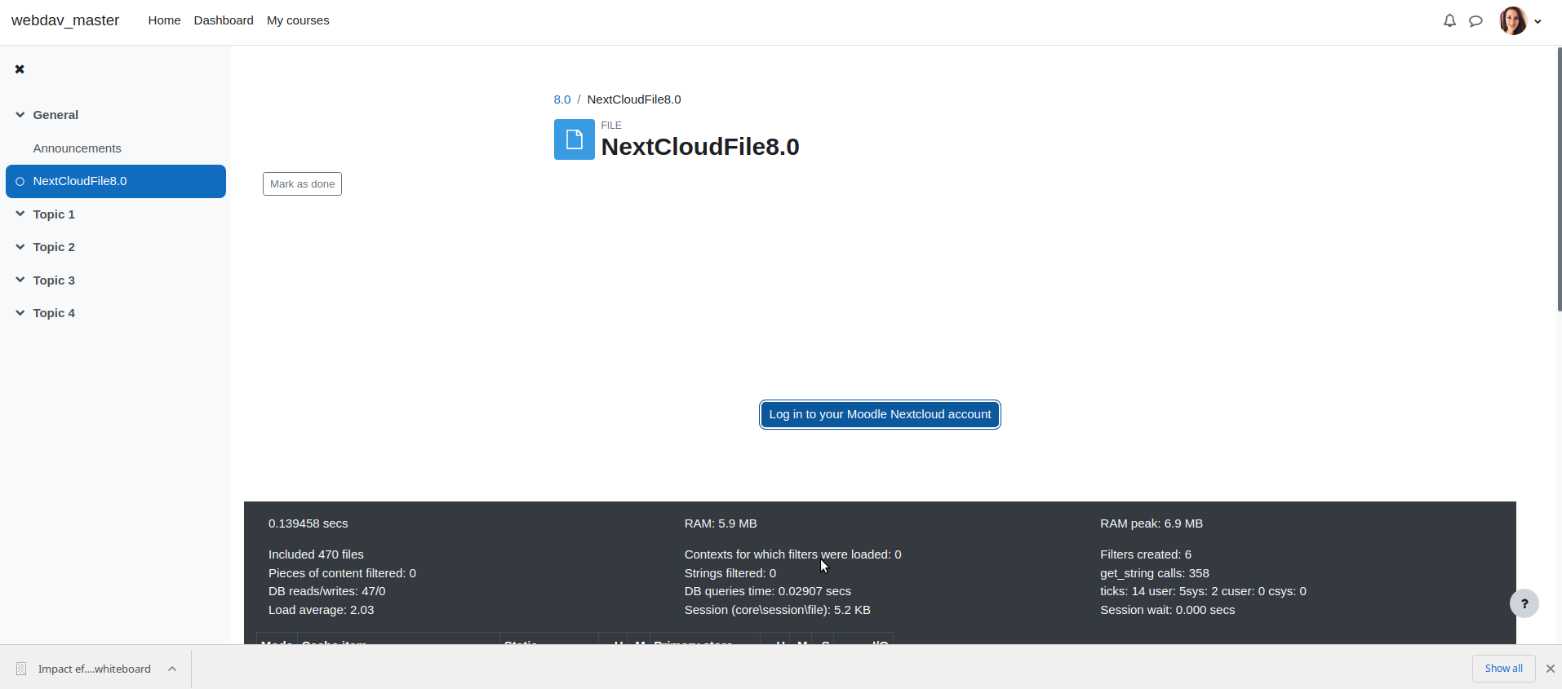Open the help question-mark button
1562x689 pixels.
pos(1524,603)
